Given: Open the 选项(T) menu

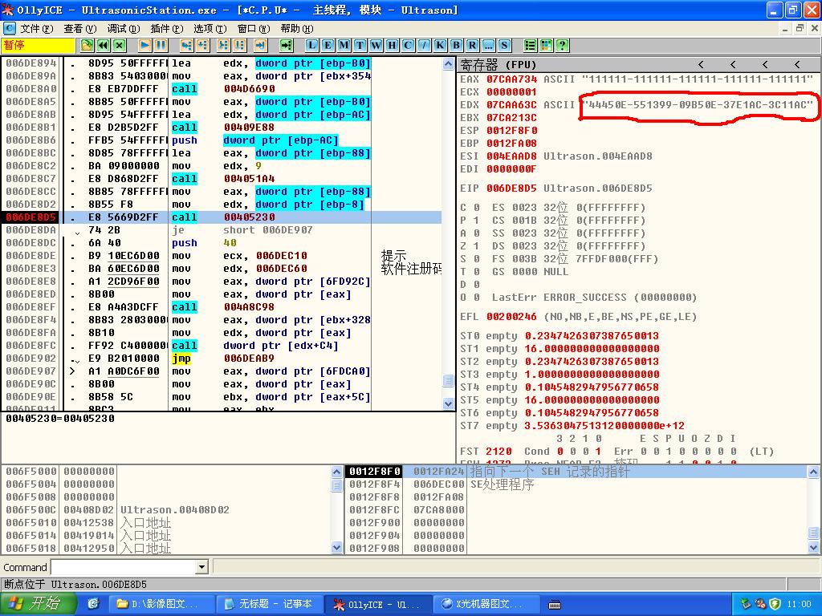Looking at the screenshot, I should [210, 29].
